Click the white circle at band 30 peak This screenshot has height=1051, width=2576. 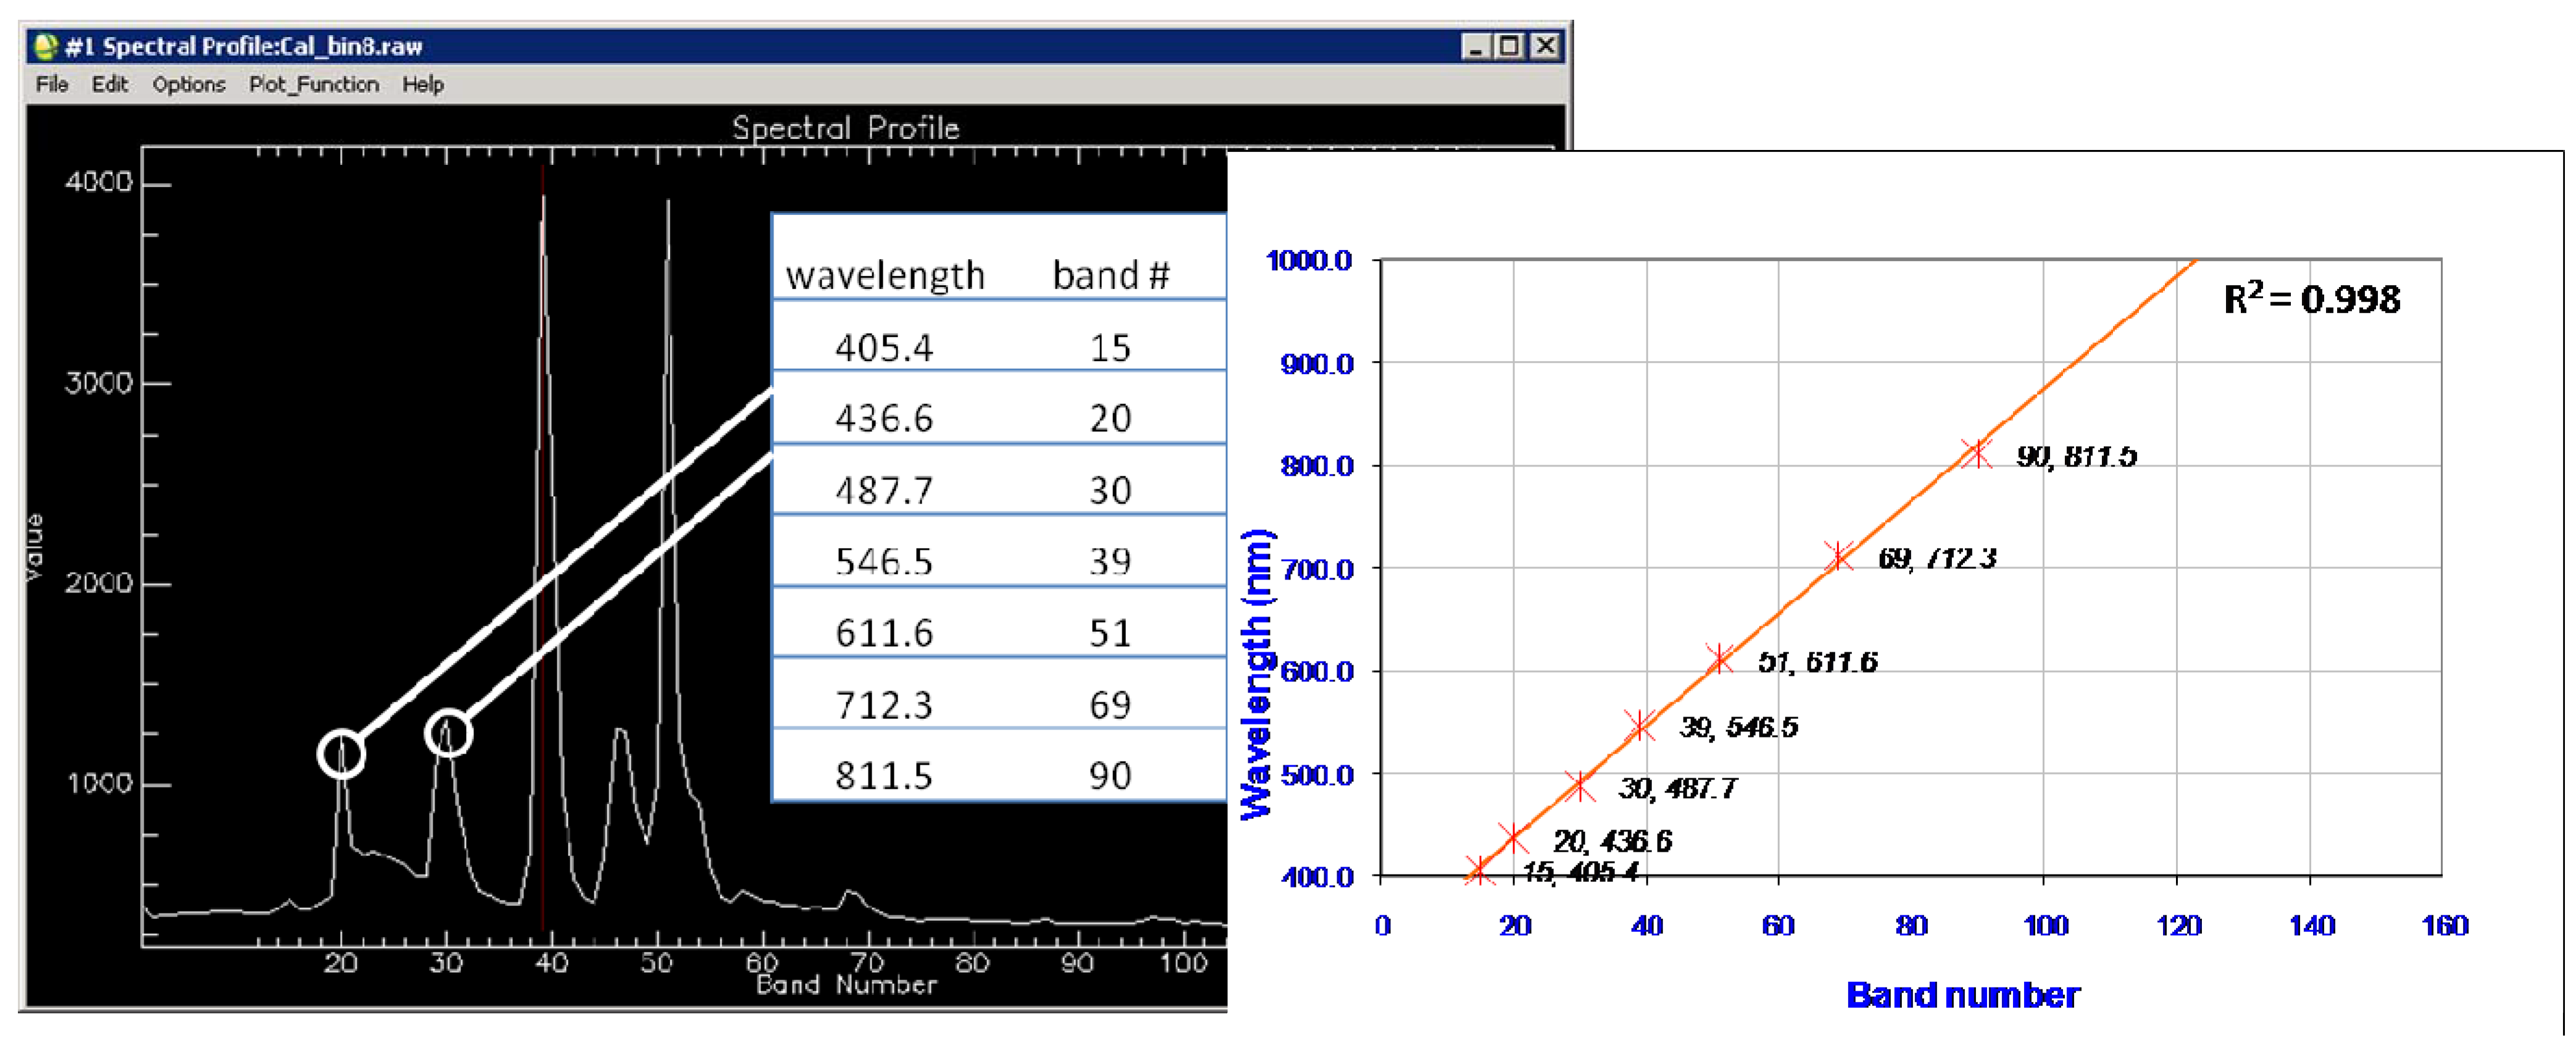[x=448, y=733]
